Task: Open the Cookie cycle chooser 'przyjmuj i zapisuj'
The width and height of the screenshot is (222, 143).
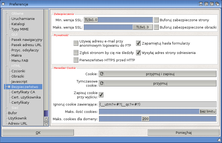Action: click(x=157, y=74)
